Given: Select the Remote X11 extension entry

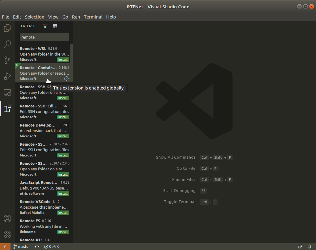Looking at the screenshot, I should (x=44, y=240).
